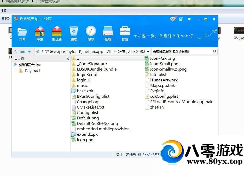Click 刻录 (Burn) in the Explorer window

6,19
